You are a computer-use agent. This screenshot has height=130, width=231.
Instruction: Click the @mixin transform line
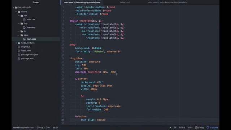coord(86,21)
